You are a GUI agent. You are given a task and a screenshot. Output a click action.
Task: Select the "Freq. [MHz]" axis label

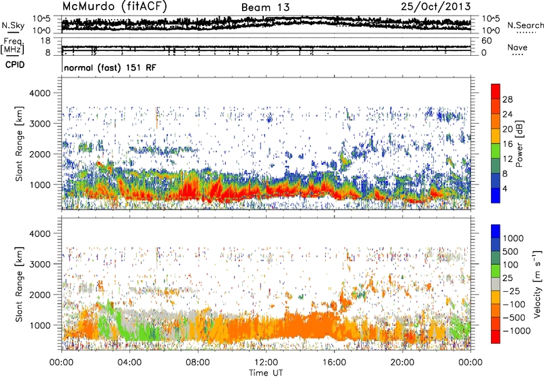(12, 46)
